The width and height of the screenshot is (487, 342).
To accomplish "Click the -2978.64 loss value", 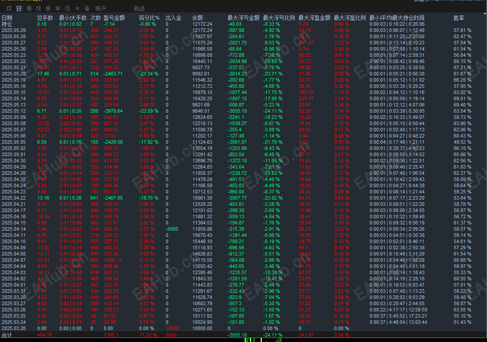I will [x=113, y=111].
